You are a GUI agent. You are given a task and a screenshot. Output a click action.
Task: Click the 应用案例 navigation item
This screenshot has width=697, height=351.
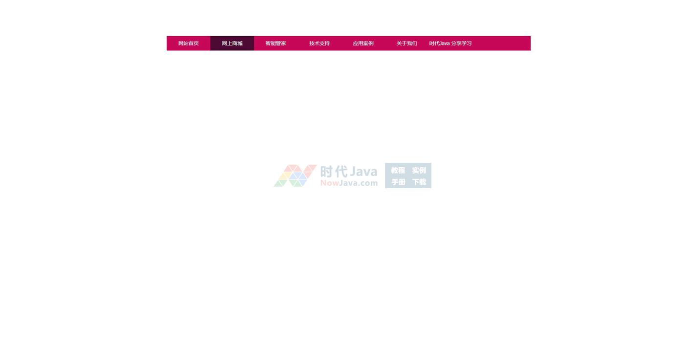click(x=363, y=44)
